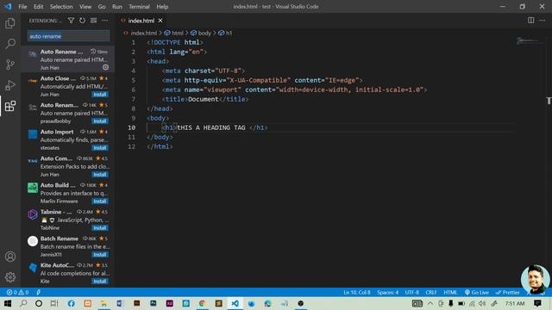
Task: Change indentation via Spaces: 4
Action: point(387,293)
